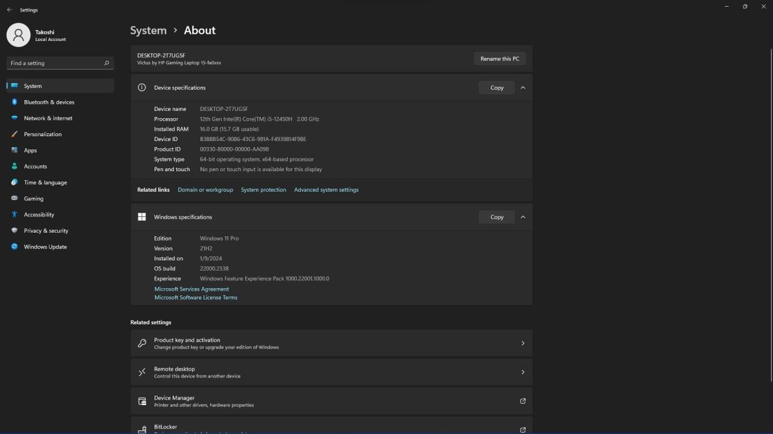Open the Domain or workgroup link
This screenshot has height=434, width=773.
point(205,190)
